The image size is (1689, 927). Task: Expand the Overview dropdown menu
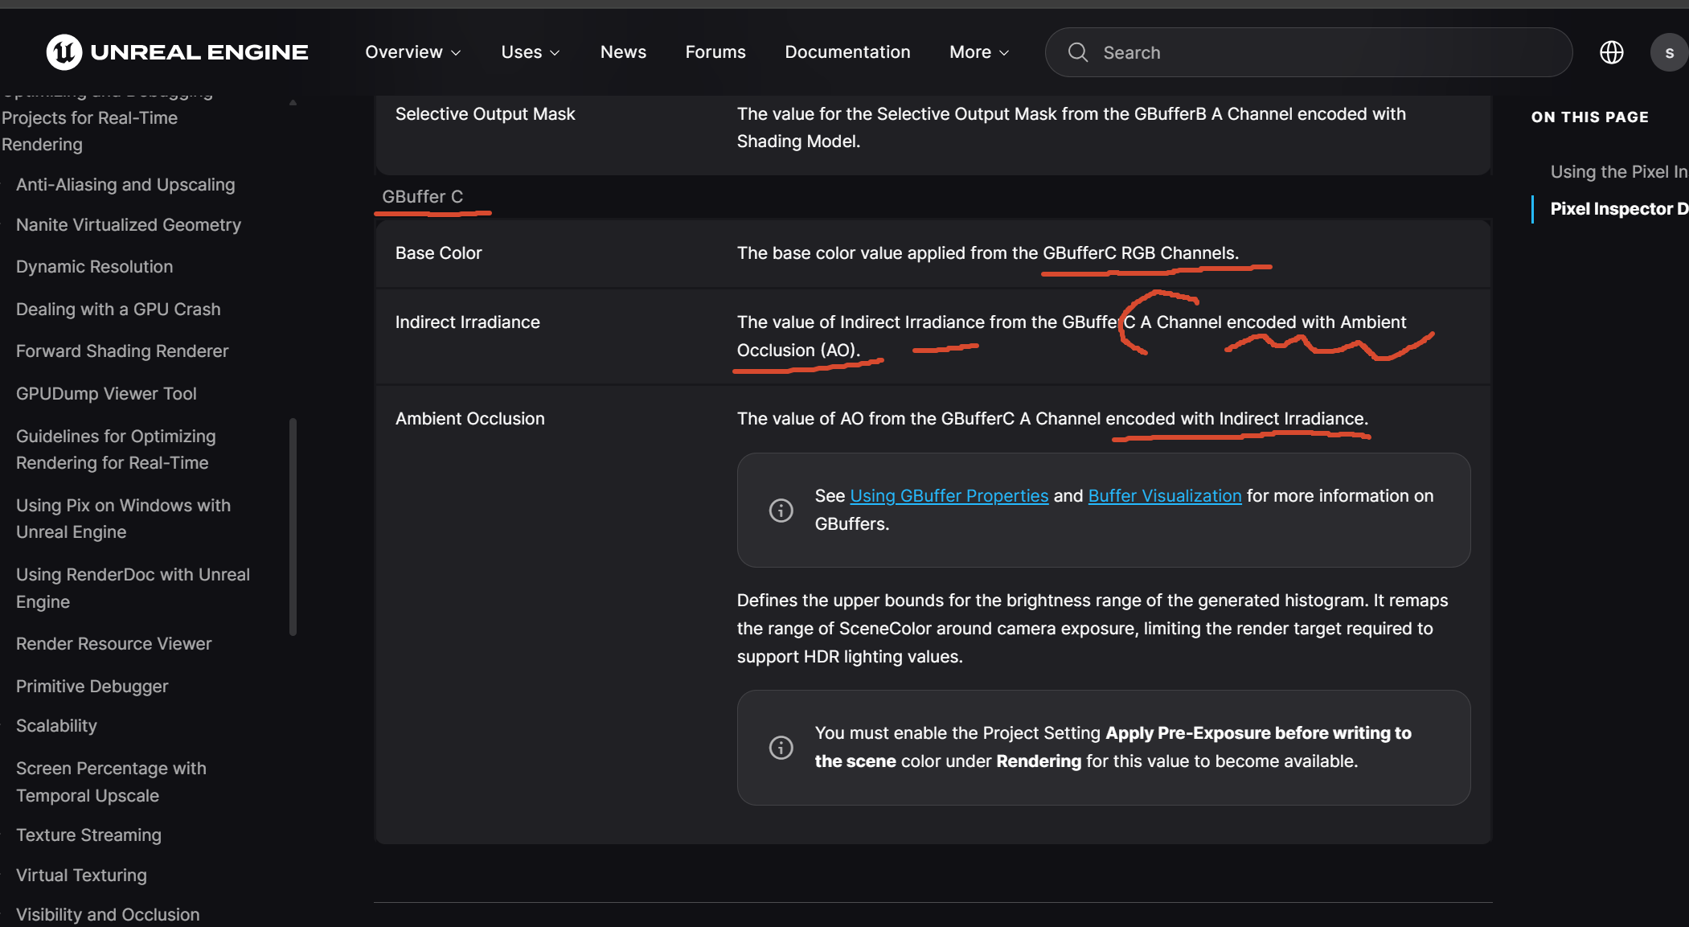click(x=413, y=52)
